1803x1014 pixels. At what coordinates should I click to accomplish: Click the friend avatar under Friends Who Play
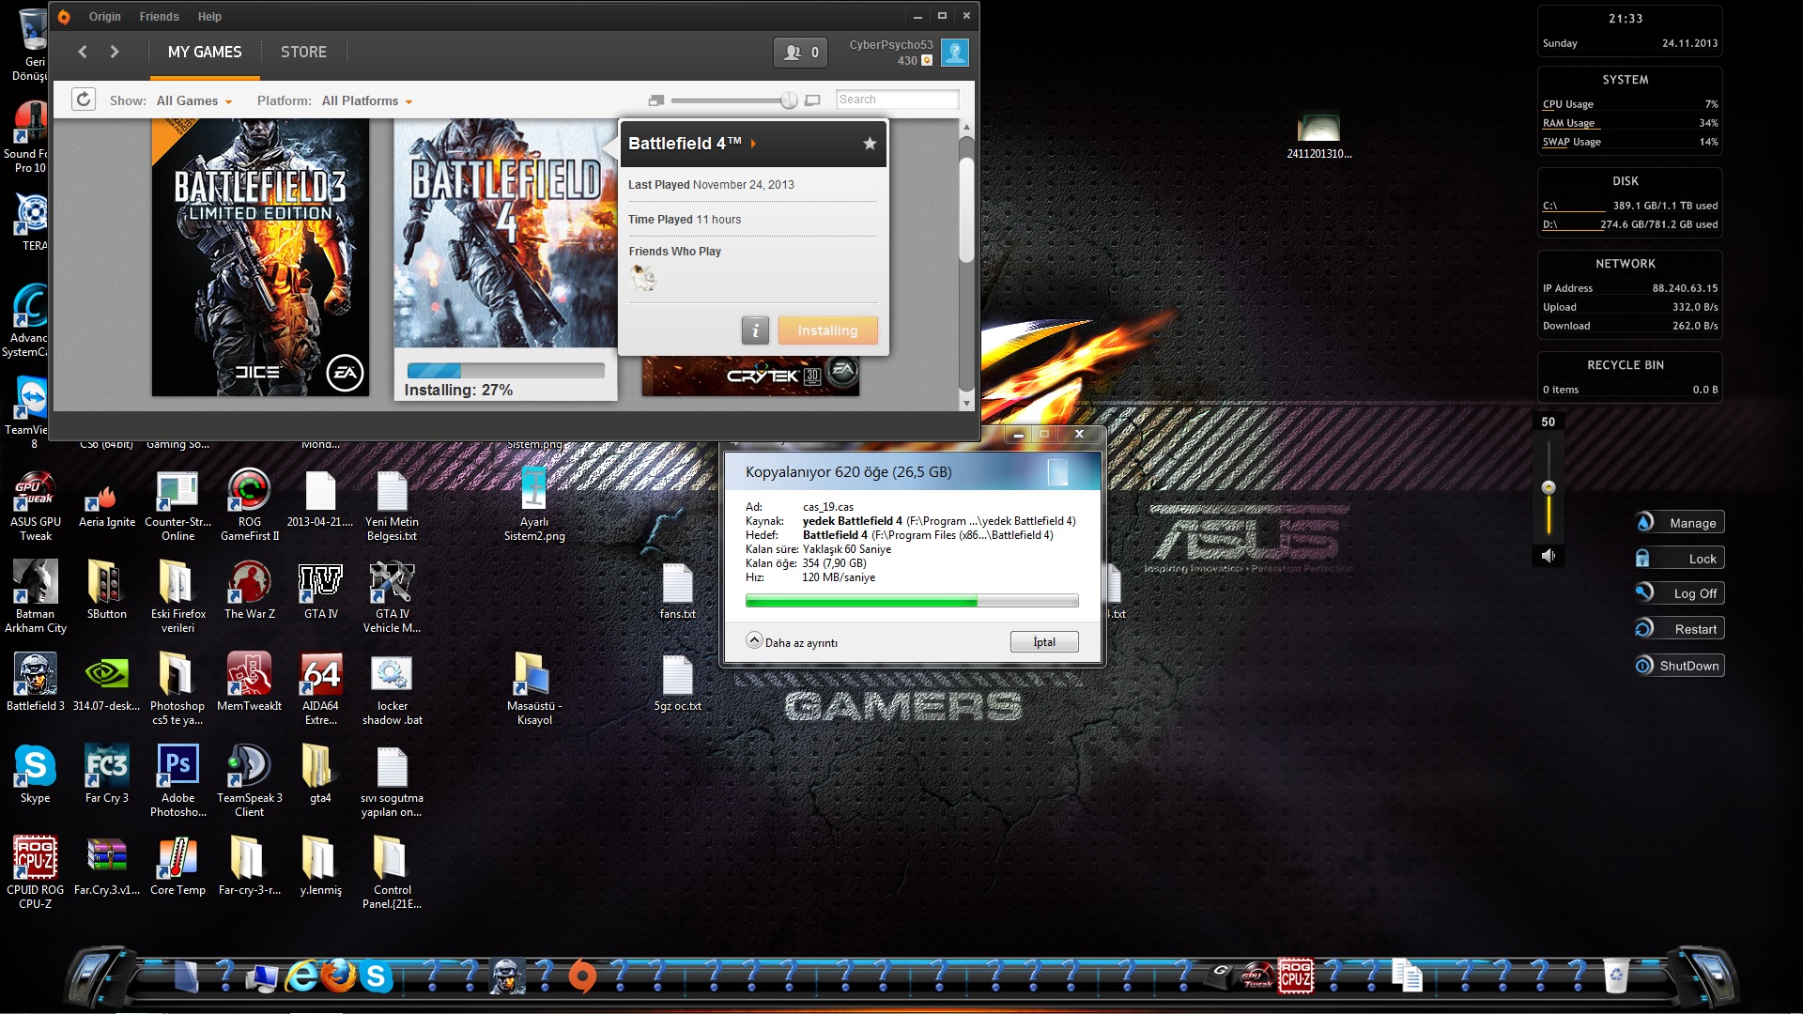coord(643,278)
